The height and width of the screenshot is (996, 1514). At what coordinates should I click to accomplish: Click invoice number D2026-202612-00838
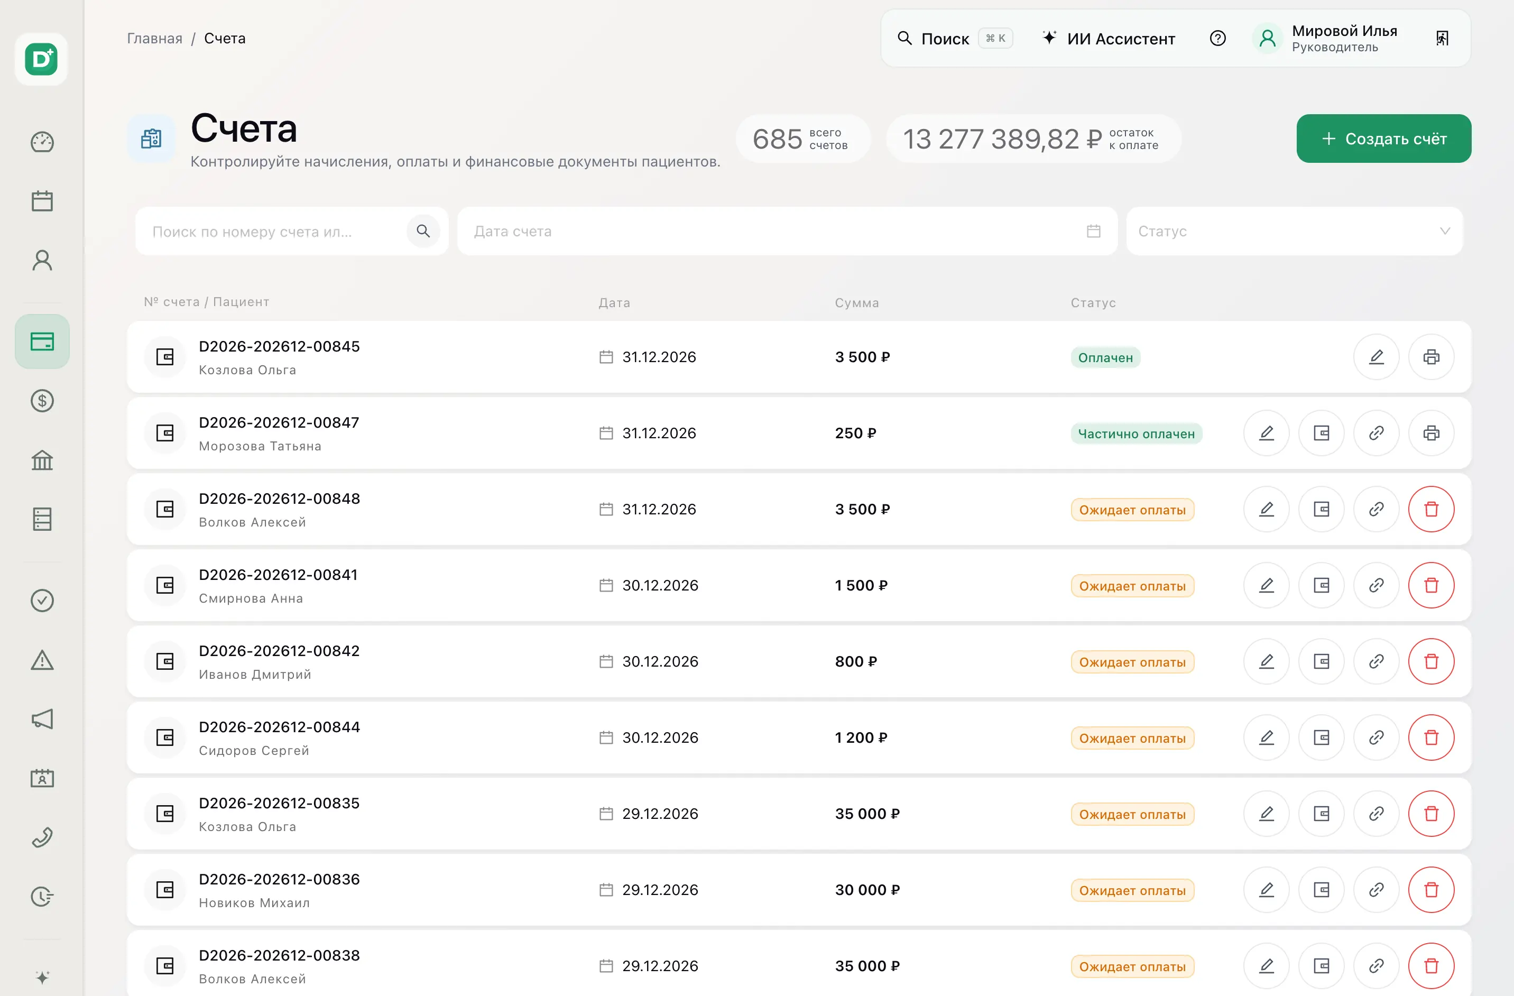279,955
